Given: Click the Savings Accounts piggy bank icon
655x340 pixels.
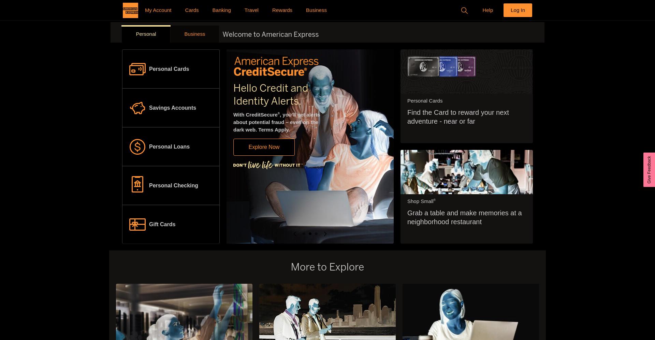Looking at the screenshot, I should 137,108.
